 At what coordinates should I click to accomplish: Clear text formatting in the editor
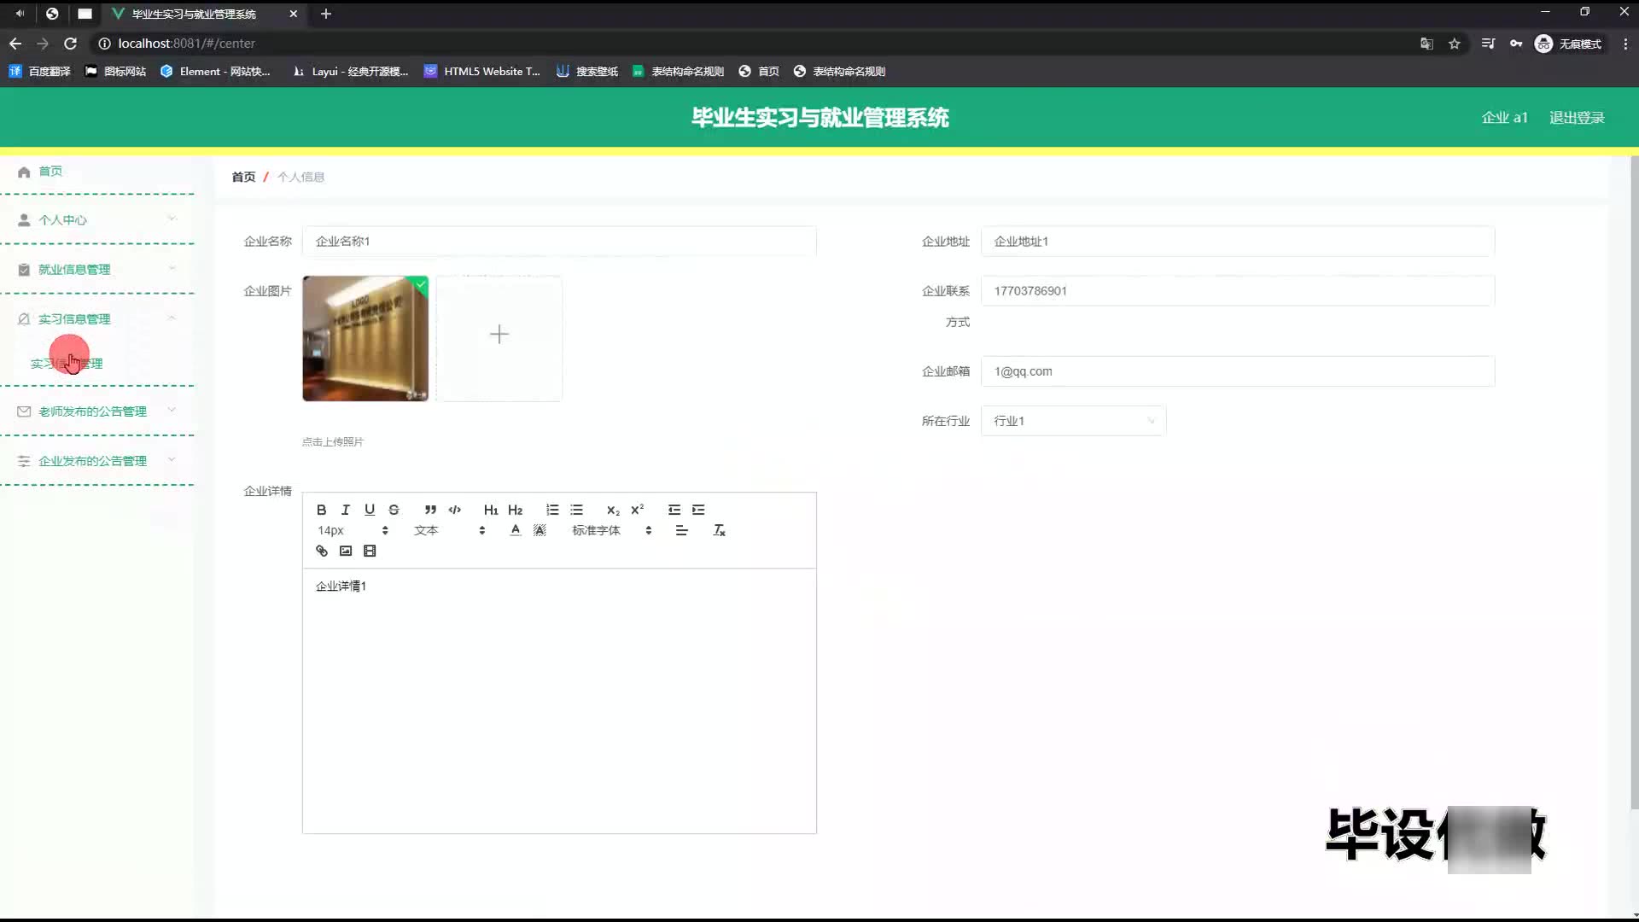pyautogui.click(x=719, y=530)
